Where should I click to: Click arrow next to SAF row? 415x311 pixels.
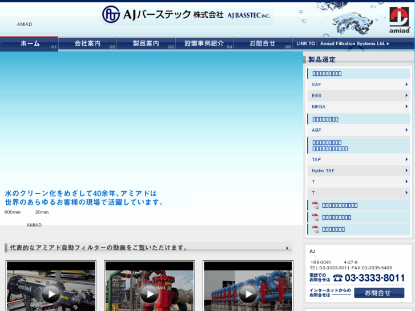[x=406, y=84]
